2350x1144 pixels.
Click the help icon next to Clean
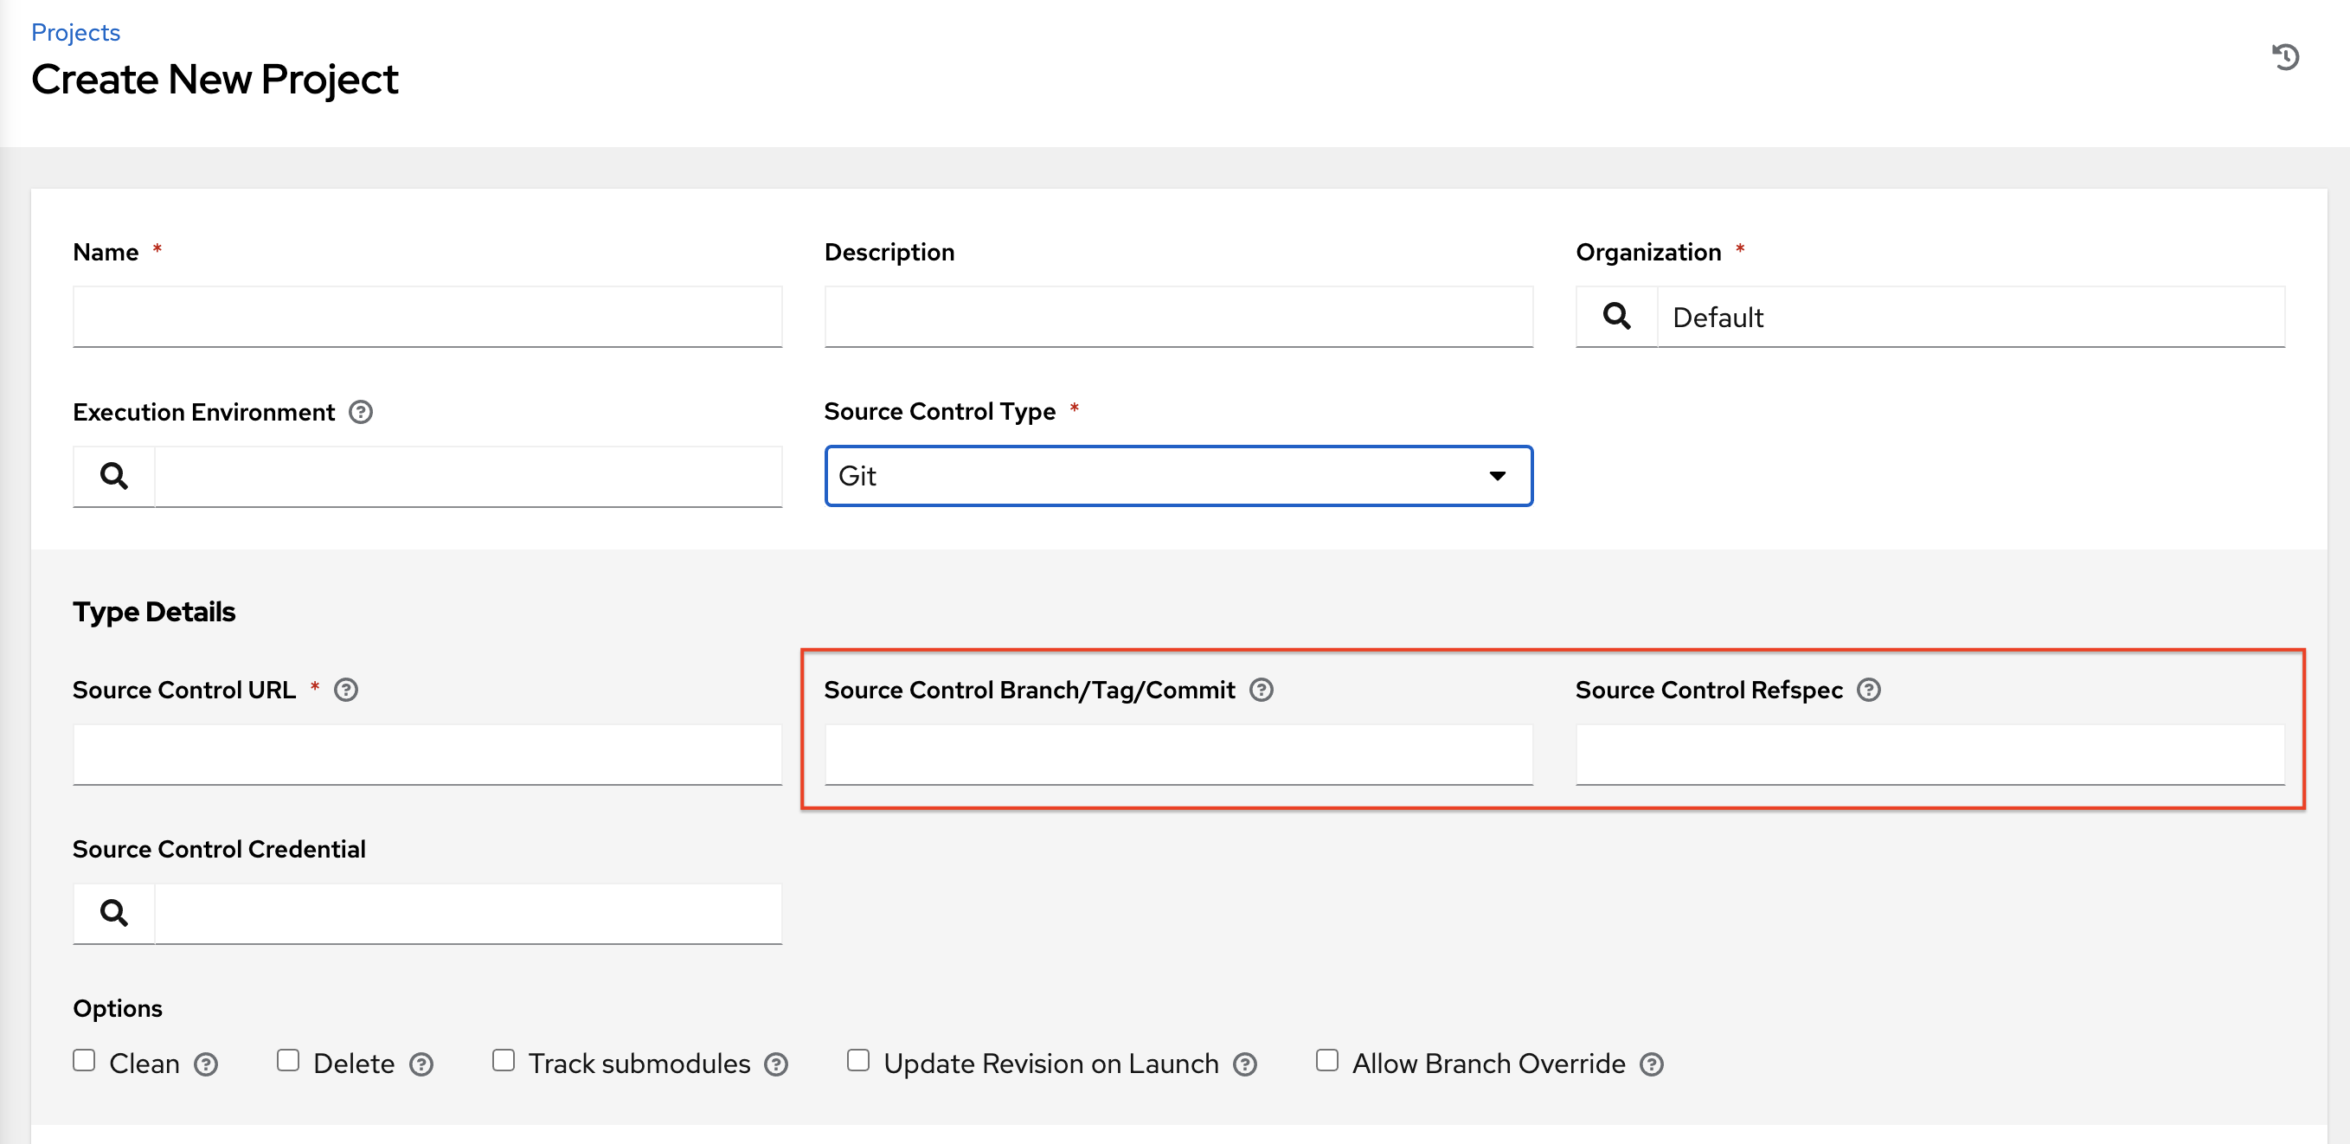[x=208, y=1063]
